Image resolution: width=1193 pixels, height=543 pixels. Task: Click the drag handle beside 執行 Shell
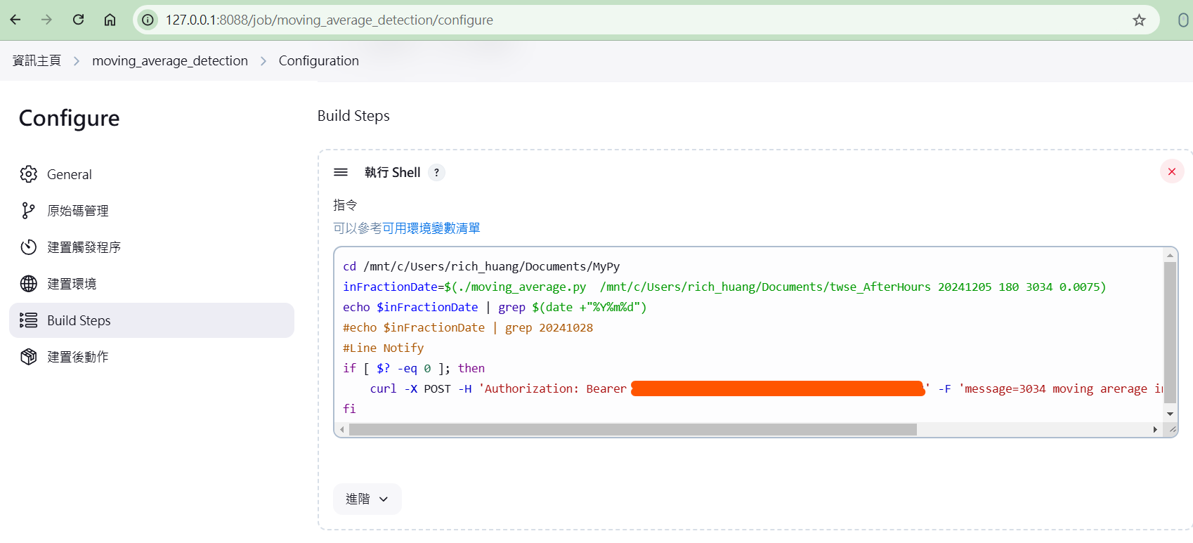341,173
